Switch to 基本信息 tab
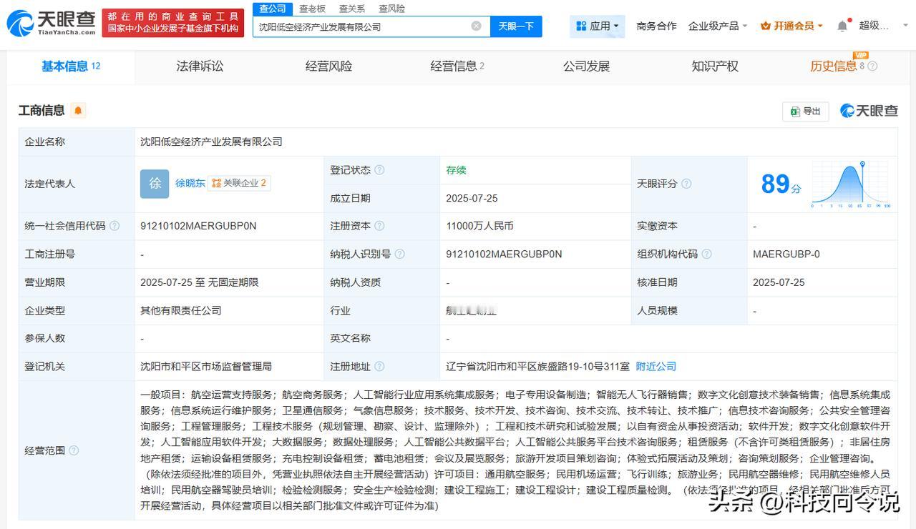 [x=71, y=66]
